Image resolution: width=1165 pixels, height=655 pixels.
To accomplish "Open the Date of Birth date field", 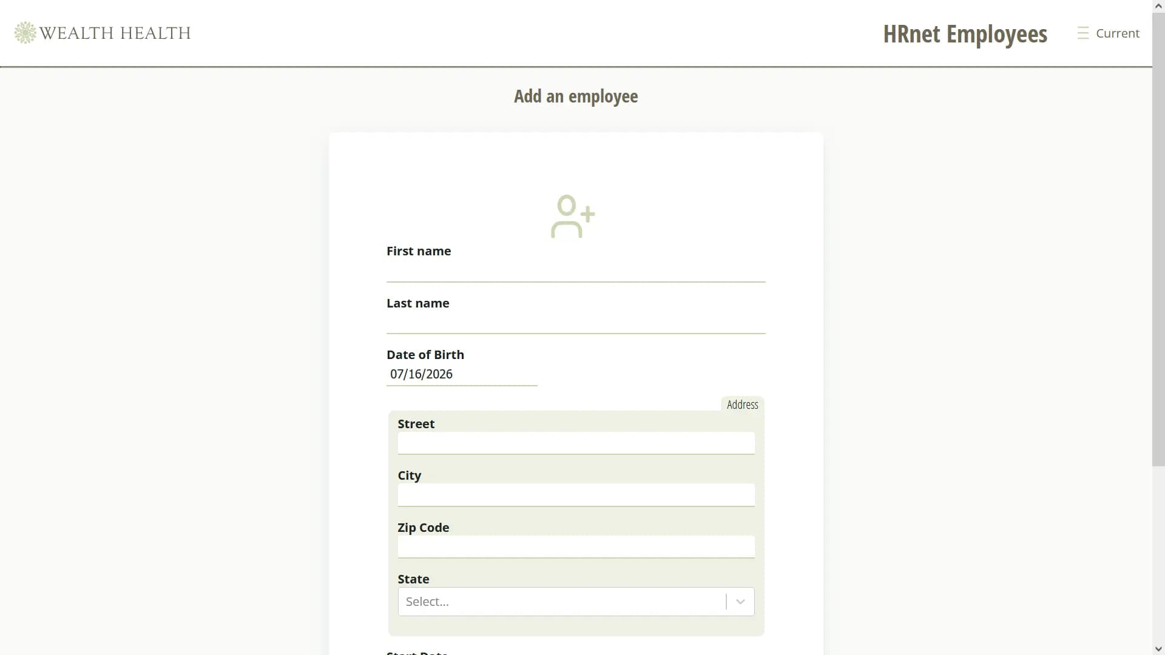I will click(x=462, y=374).
